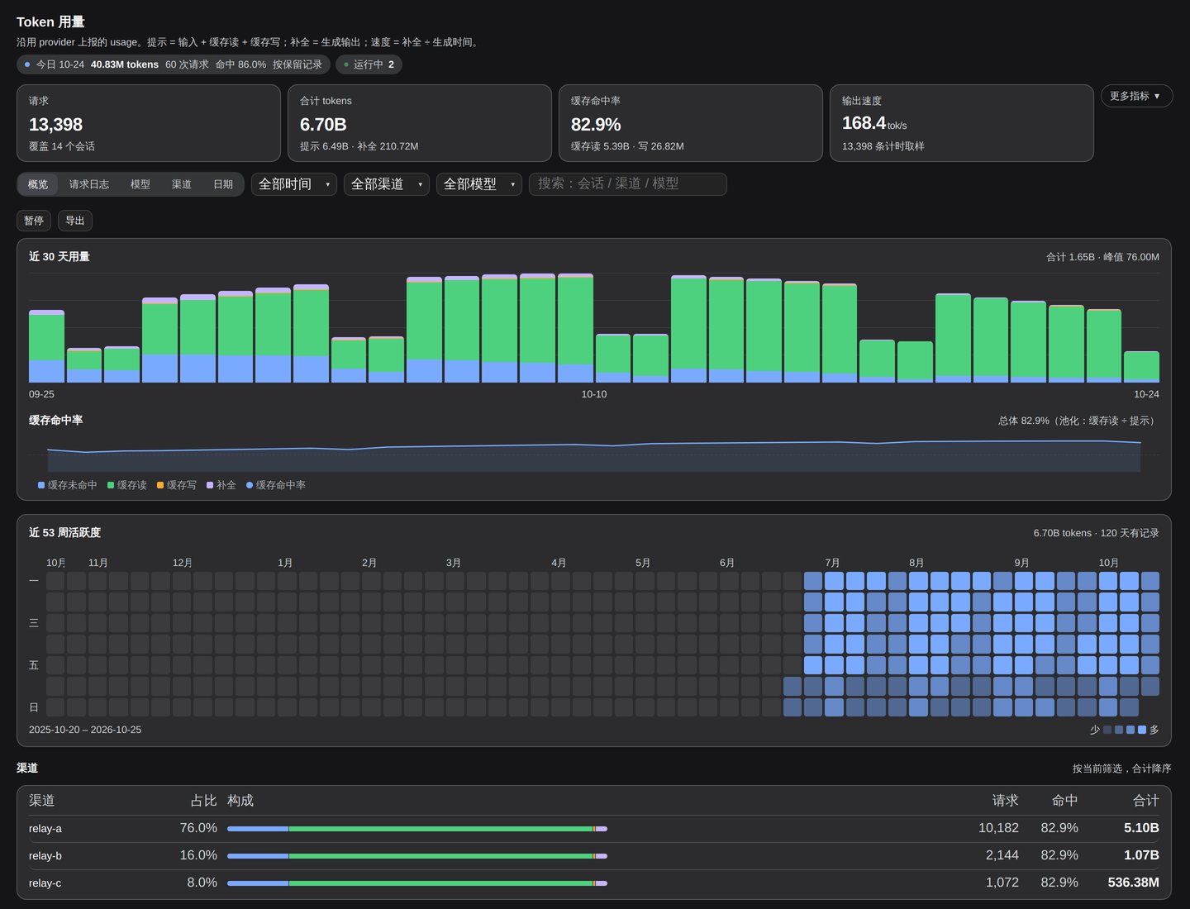Switch to the 请求日志 tab

tap(89, 184)
